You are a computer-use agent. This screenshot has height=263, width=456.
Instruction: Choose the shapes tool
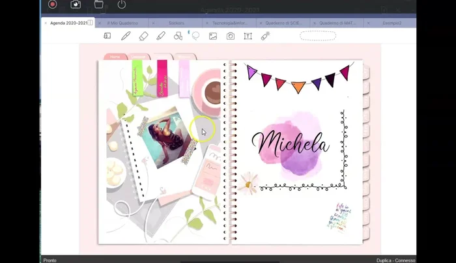pos(178,36)
